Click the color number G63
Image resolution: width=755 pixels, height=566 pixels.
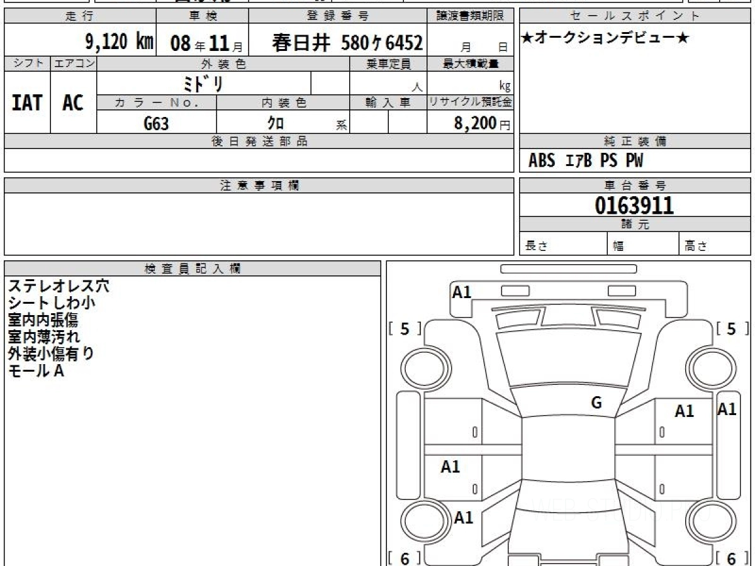point(156,124)
